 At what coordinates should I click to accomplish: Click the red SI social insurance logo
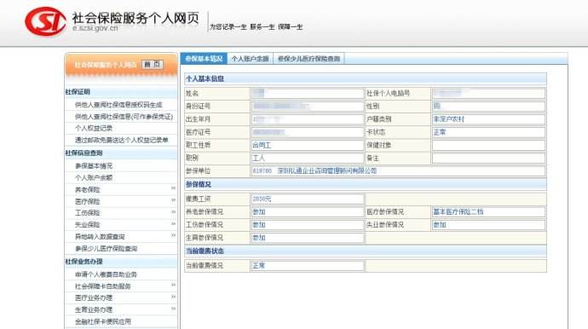click(x=45, y=21)
